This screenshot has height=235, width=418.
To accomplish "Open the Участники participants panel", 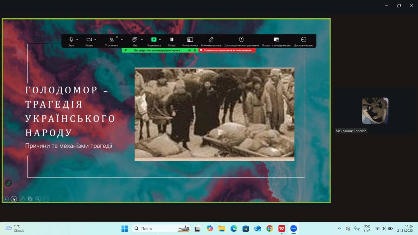I will tap(111, 40).
